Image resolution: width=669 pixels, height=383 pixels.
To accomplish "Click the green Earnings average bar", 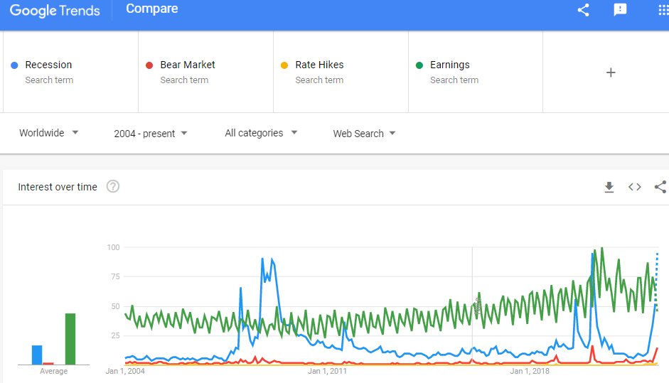I will coord(70,339).
